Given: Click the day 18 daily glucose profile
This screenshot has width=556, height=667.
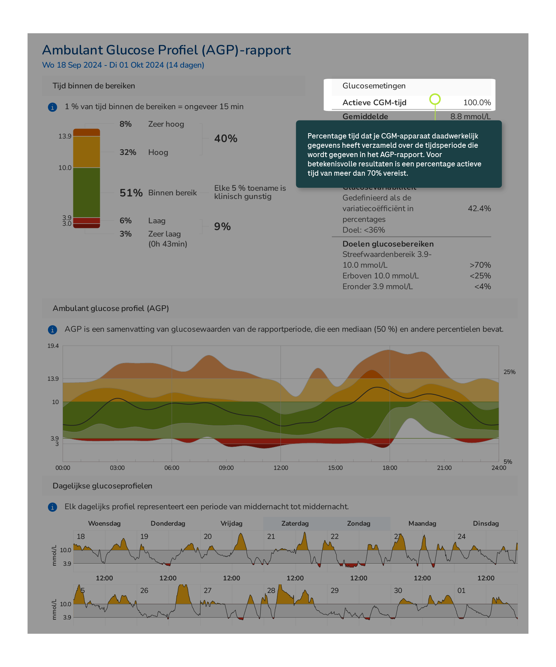Looking at the screenshot, I should coord(105,551).
